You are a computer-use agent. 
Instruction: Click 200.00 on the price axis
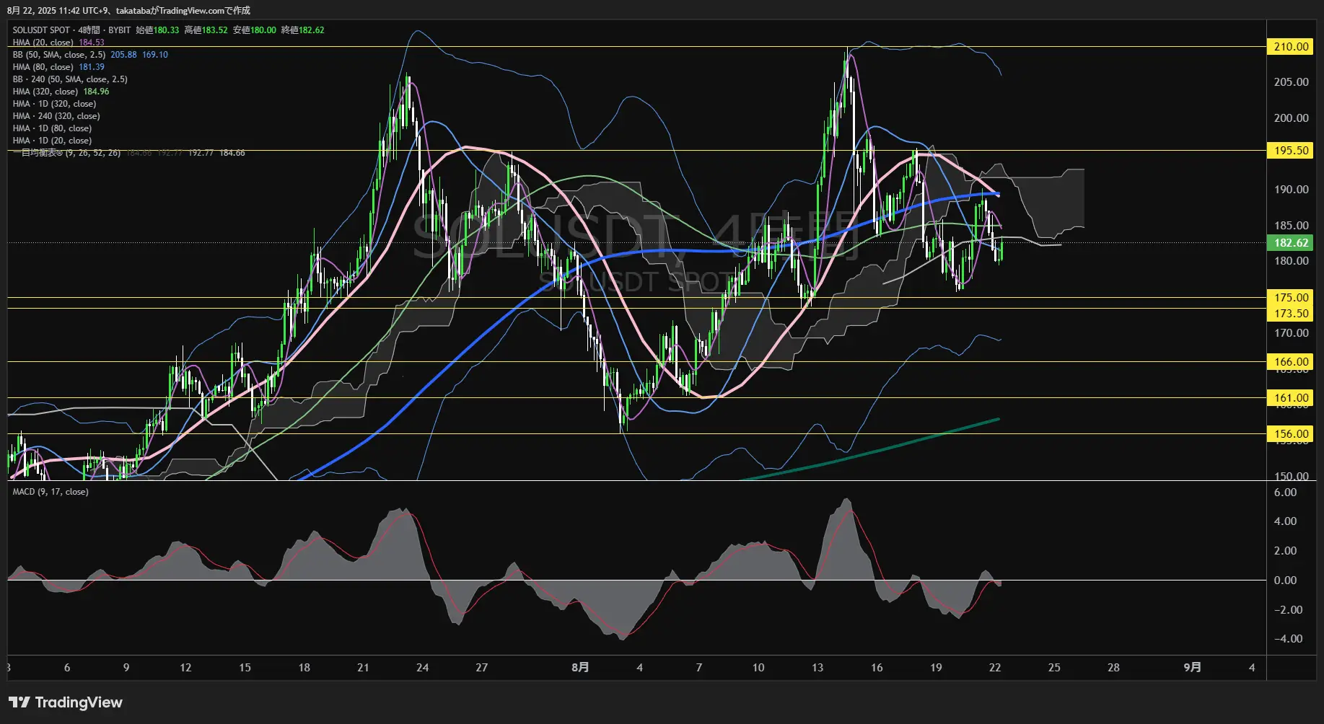pos(1291,118)
